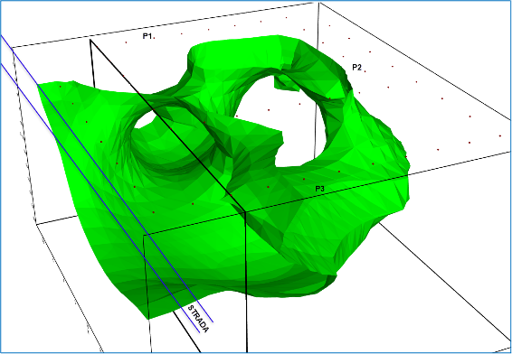Click the red dot at the far right edge
The image size is (512, 354).
pos(500,136)
